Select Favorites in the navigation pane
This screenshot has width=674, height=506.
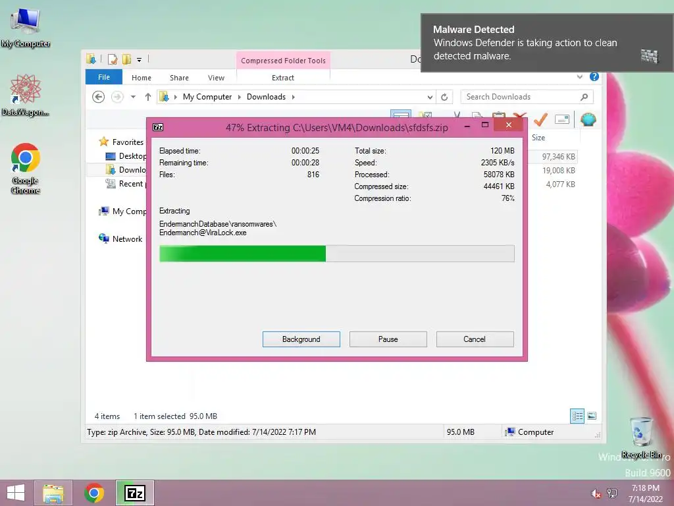pos(127,142)
